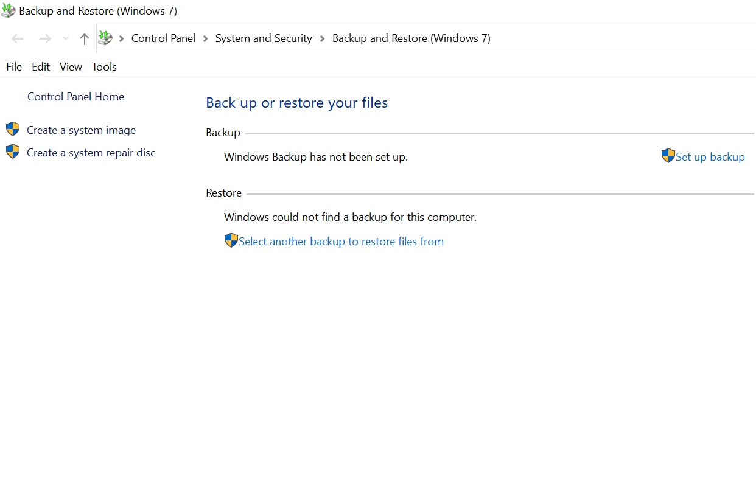756x488 pixels.
Task: Click the up arrow to go to parent folder
Action: click(x=84, y=38)
